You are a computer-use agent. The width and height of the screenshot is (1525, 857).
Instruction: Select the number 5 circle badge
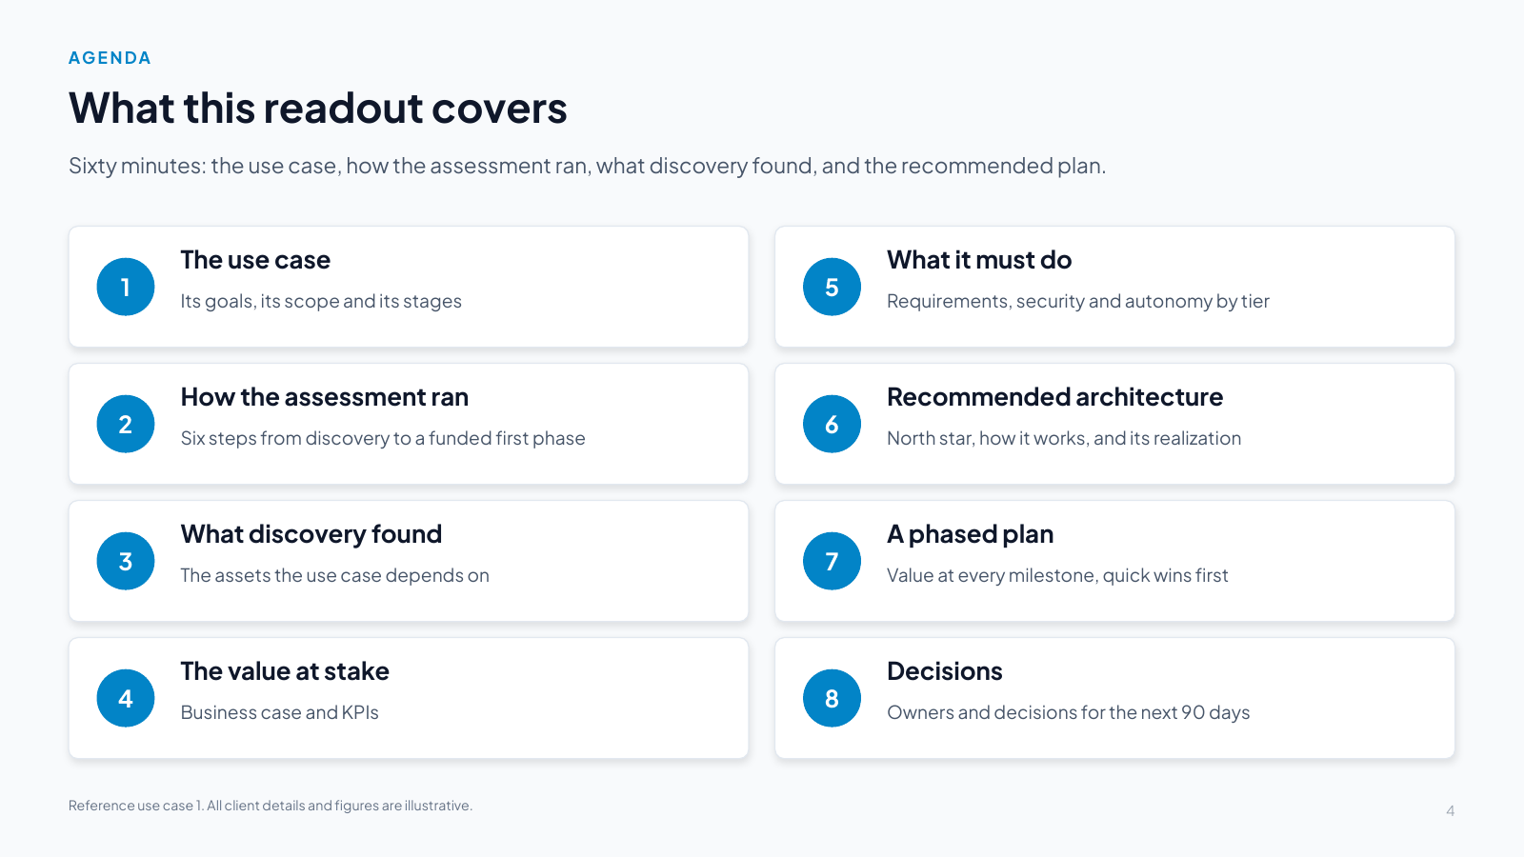point(832,287)
